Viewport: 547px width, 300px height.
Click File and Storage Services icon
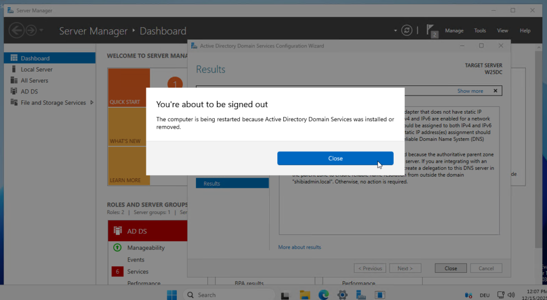pyautogui.click(x=14, y=102)
